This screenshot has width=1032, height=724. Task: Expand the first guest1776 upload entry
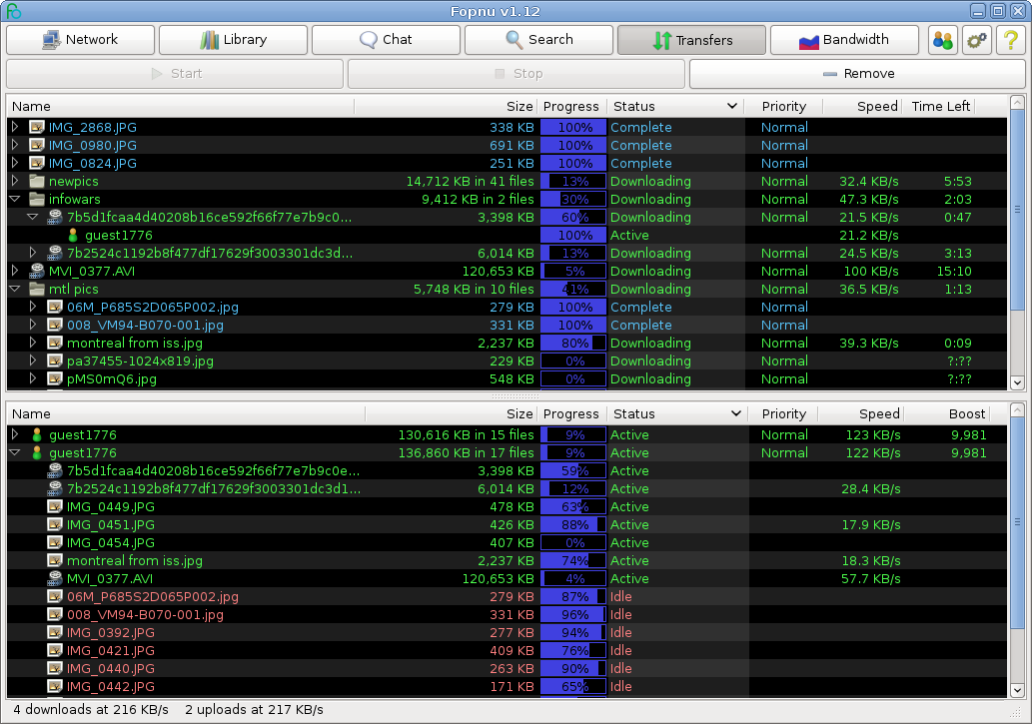tap(15, 435)
